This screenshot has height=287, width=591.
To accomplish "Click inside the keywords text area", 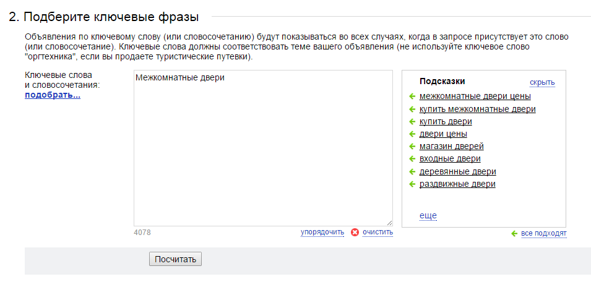I will 263,148.
